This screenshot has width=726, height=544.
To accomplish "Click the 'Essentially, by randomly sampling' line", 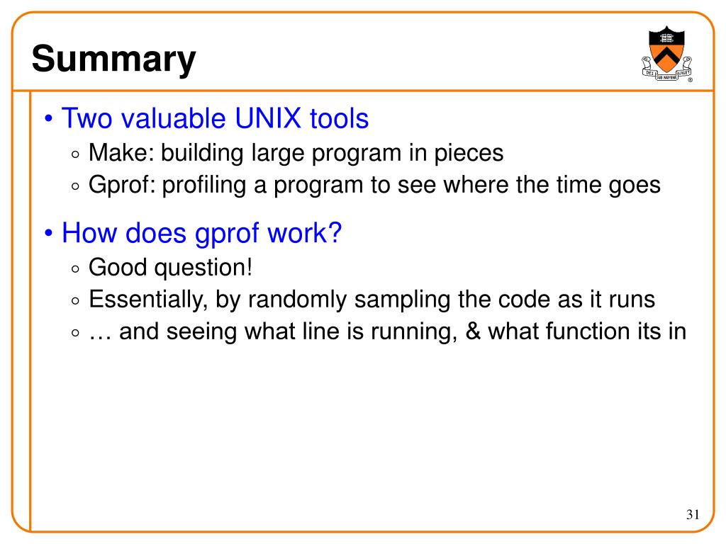I will point(372,300).
